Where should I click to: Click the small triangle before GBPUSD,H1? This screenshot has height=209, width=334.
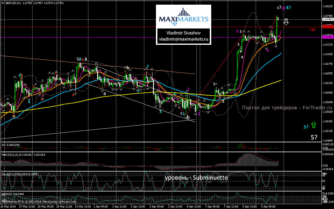(2, 3)
